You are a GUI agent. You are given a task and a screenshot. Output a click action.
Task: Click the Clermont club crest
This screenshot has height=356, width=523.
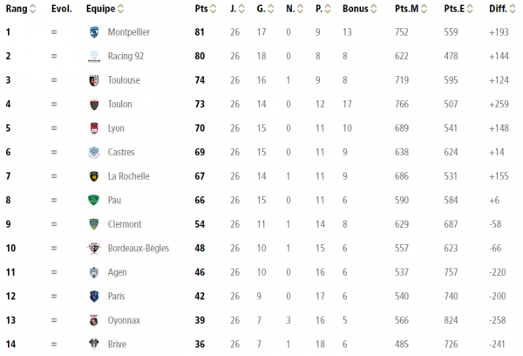tap(94, 224)
